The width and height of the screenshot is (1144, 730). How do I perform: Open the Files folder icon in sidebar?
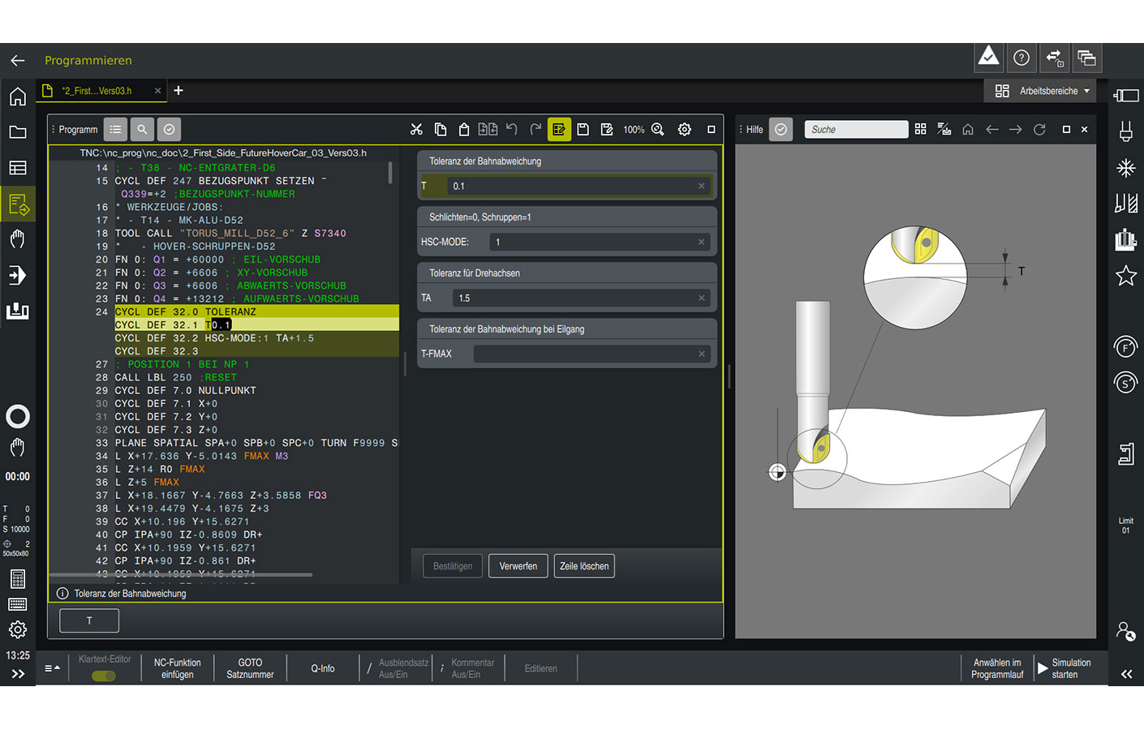pyautogui.click(x=18, y=132)
